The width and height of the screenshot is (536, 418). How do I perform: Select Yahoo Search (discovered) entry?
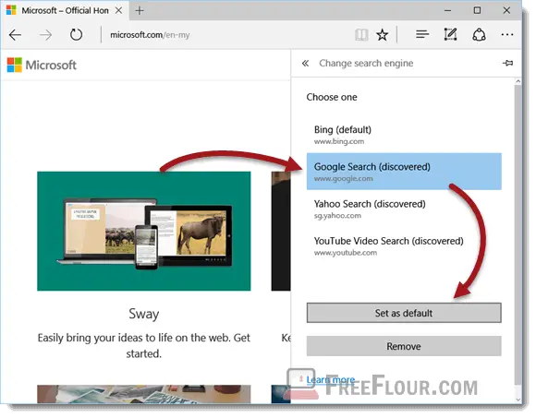[x=404, y=209]
